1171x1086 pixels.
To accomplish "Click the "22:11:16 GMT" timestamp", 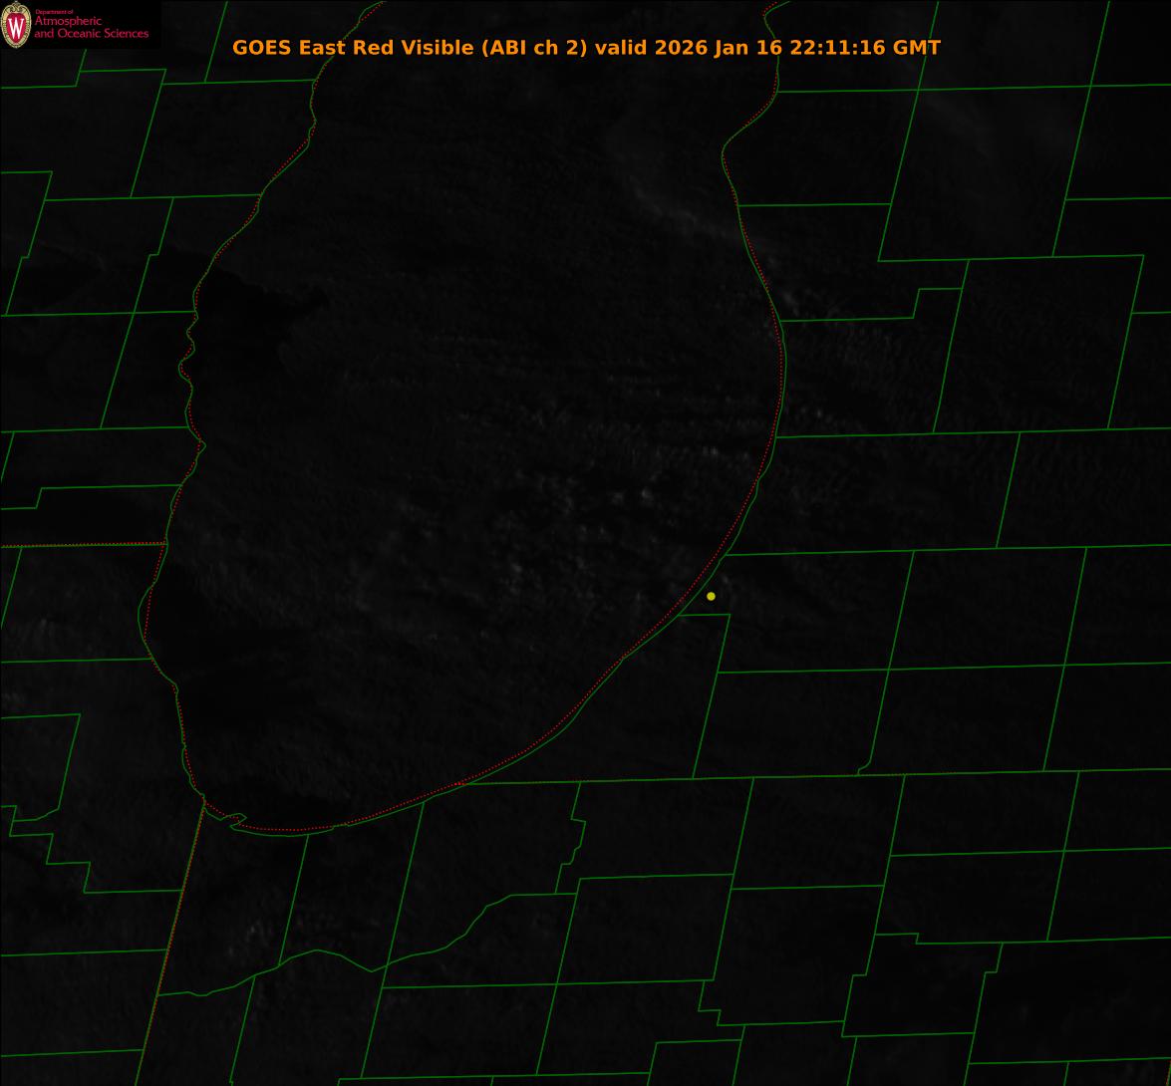I will (x=864, y=48).
